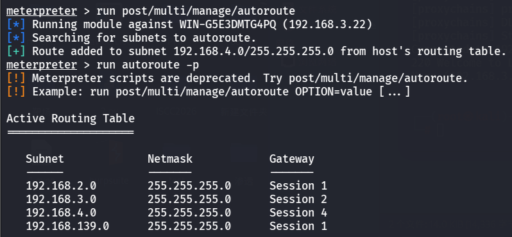
Task: Click the Netmask column header
Action: tap(170, 159)
